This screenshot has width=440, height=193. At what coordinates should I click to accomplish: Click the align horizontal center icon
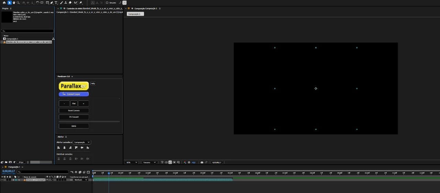(x=64, y=148)
